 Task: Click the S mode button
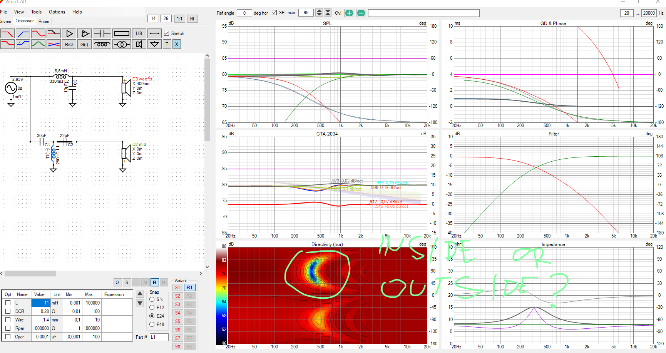point(127,283)
